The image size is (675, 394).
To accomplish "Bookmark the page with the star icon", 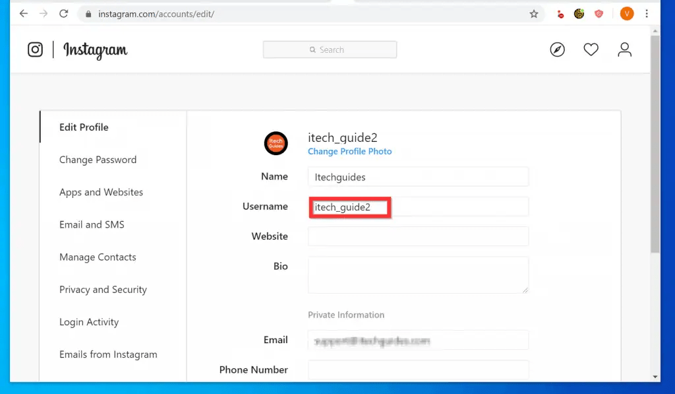I will [x=534, y=13].
